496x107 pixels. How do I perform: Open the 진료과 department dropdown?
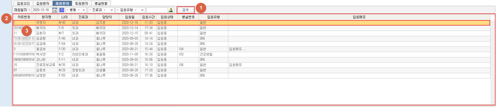(x=101, y=10)
